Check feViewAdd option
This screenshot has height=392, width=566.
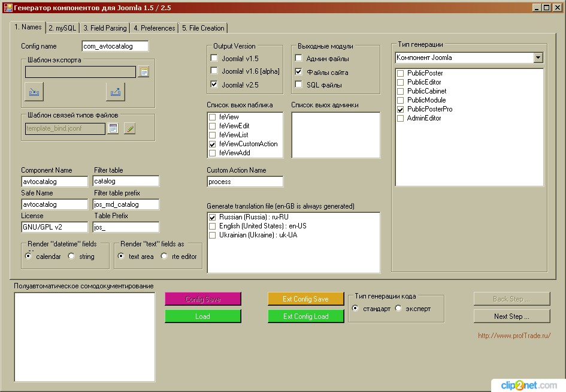click(212, 153)
